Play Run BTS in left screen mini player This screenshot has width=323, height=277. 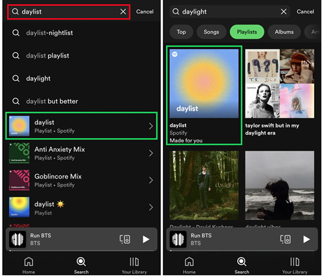(146, 239)
